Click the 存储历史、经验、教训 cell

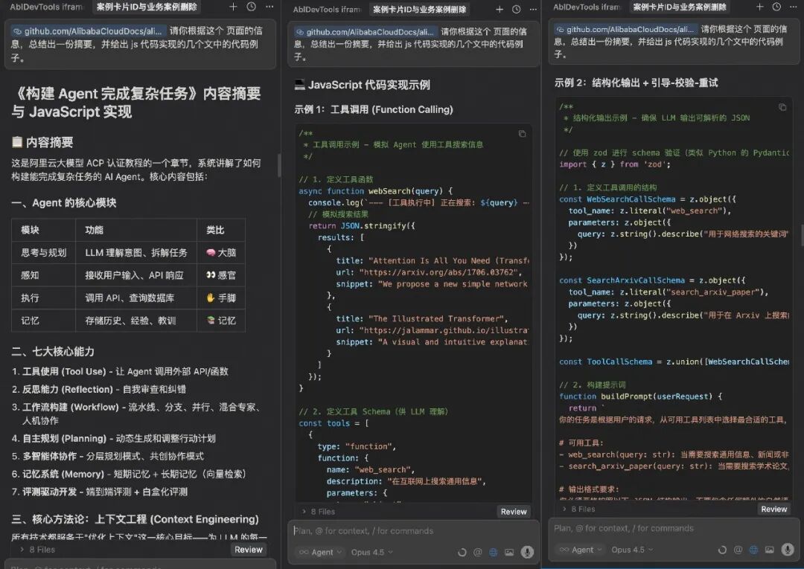136,321
